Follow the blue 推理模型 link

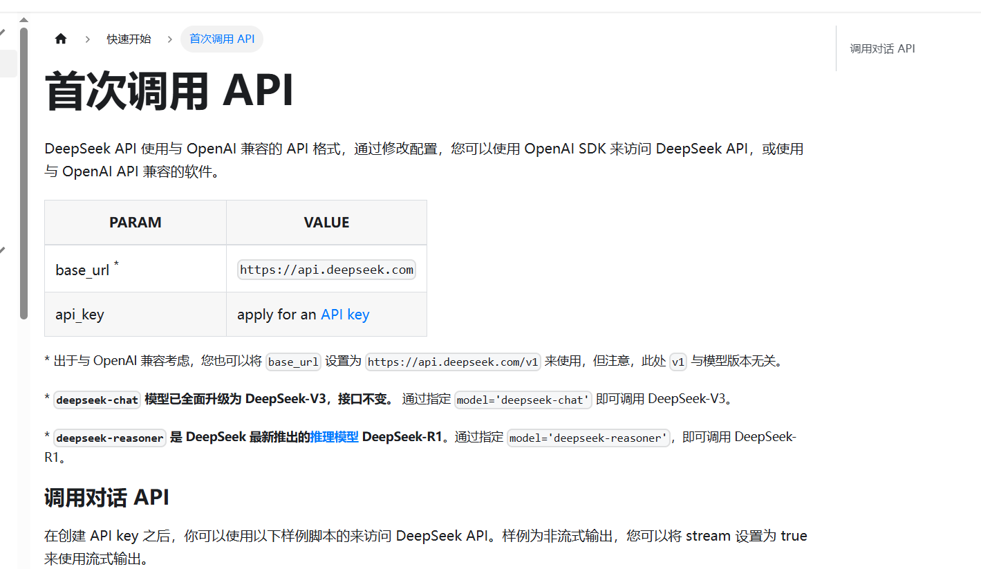click(334, 437)
